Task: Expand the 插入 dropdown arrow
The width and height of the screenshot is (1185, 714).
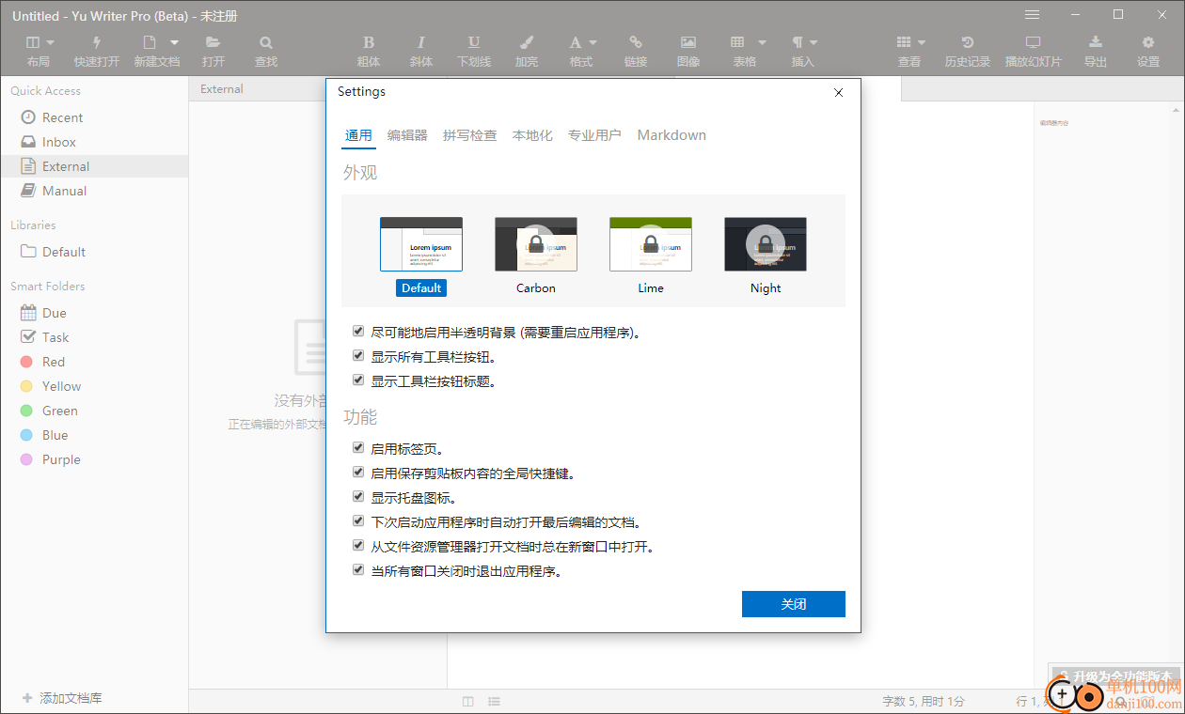Action: click(x=814, y=42)
